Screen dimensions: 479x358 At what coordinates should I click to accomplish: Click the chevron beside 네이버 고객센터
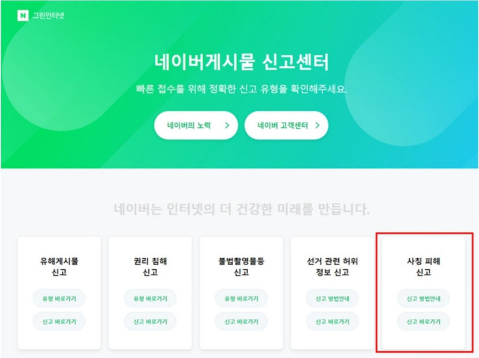(x=317, y=125)
